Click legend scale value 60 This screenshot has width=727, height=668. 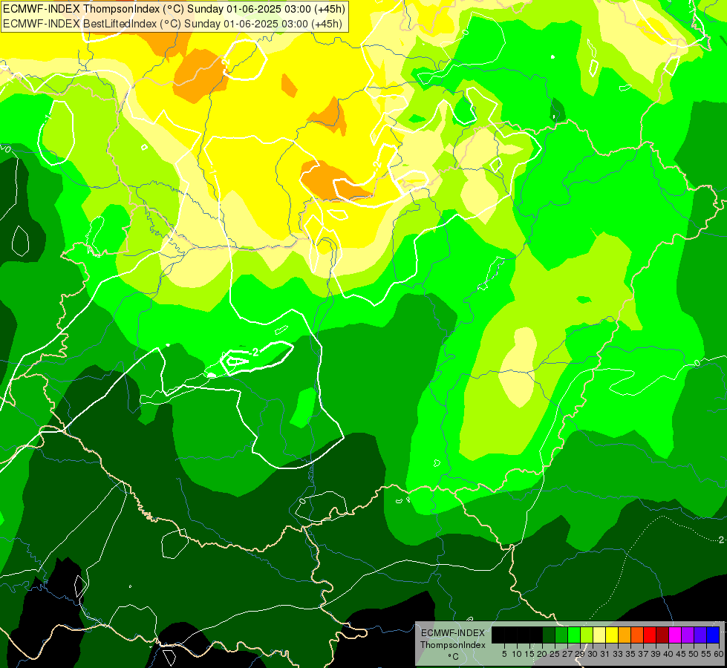coord(719,654)
